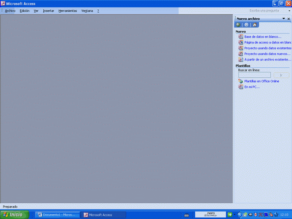Open Plantillas en Office Online link
The width and height of the screenshot is (292, 219).
pos(262,81)
